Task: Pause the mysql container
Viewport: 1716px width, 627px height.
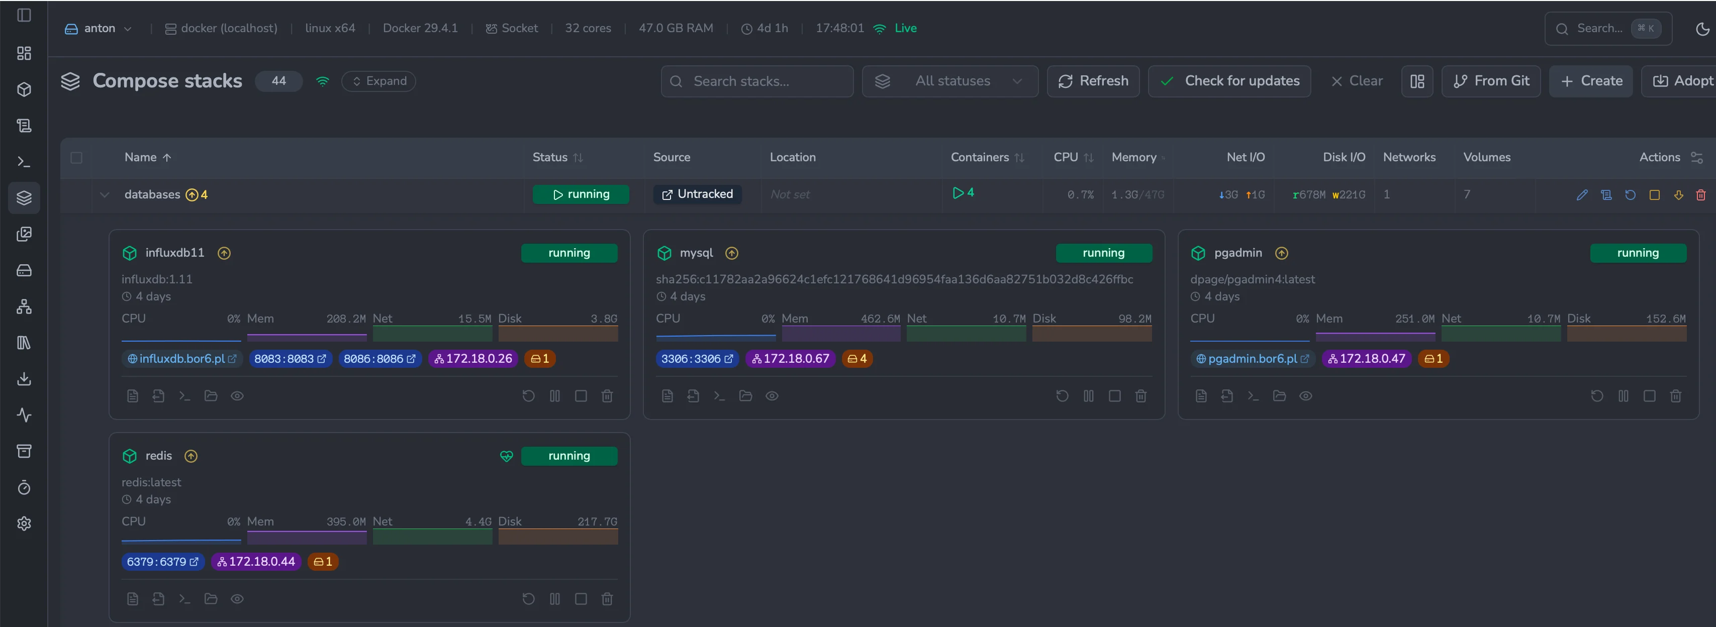Action: point(1089,396)
